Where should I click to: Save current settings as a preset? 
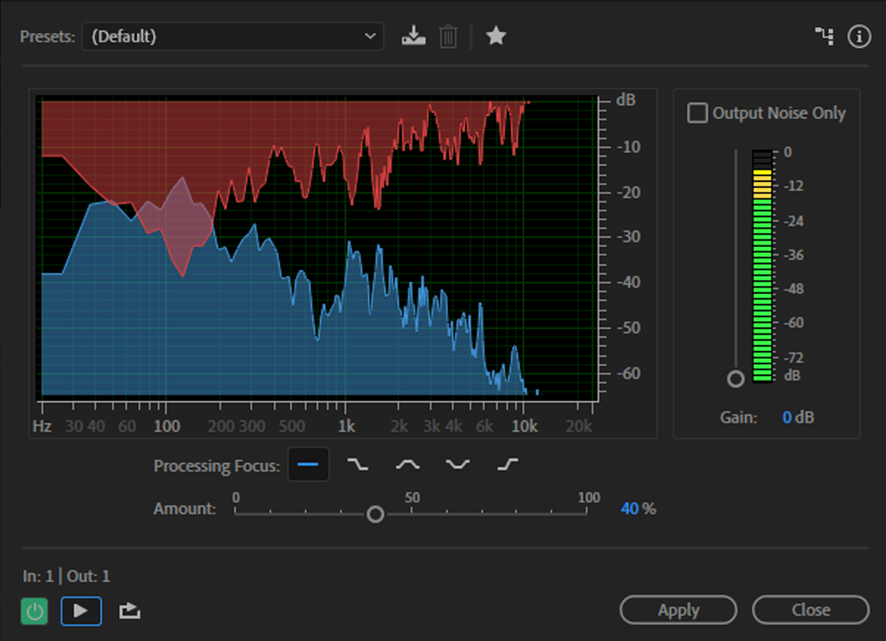click(413, 36)
